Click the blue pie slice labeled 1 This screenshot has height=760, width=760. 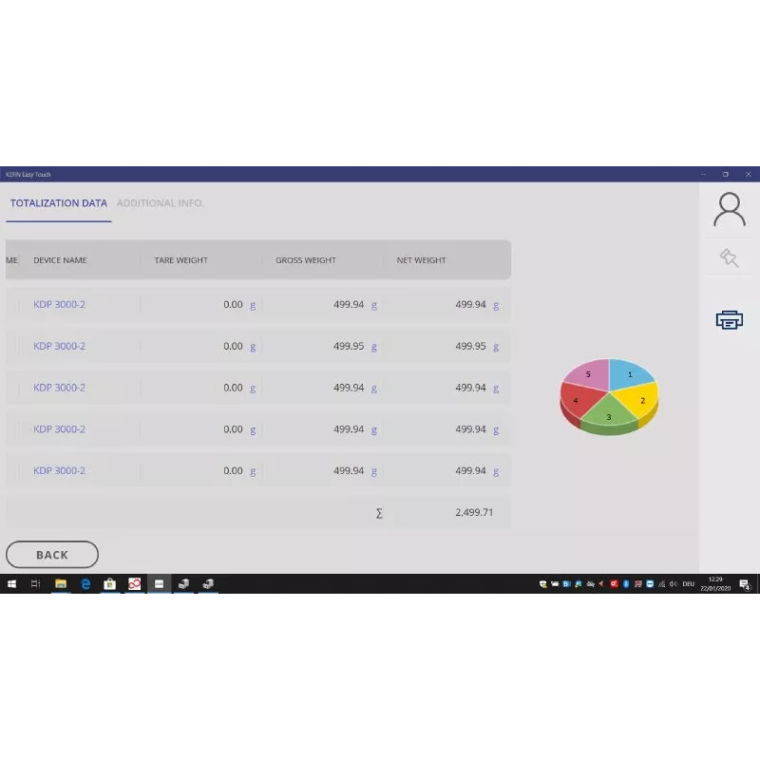click(629, 374)
